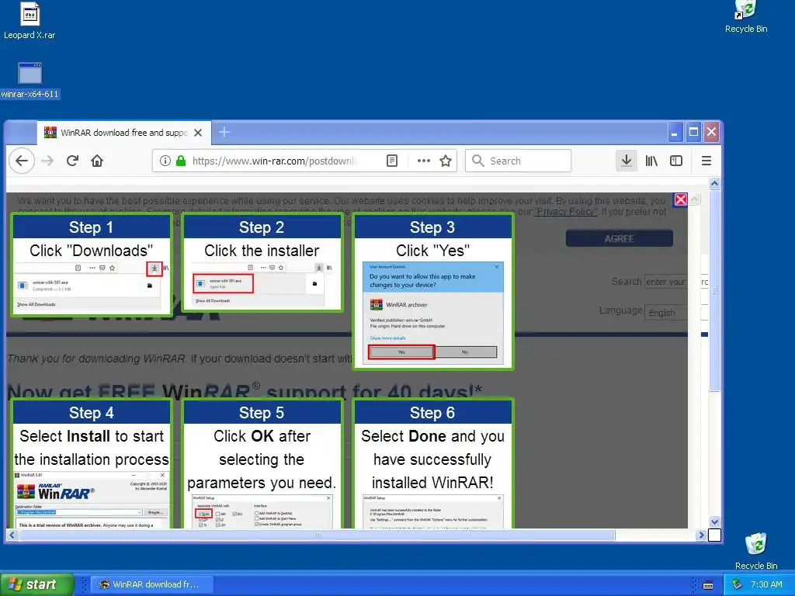This screenshot has height=596, width=795.
Task: Click the website search field "enter your"
Action: pyautogui.click(x=665, y=282)
